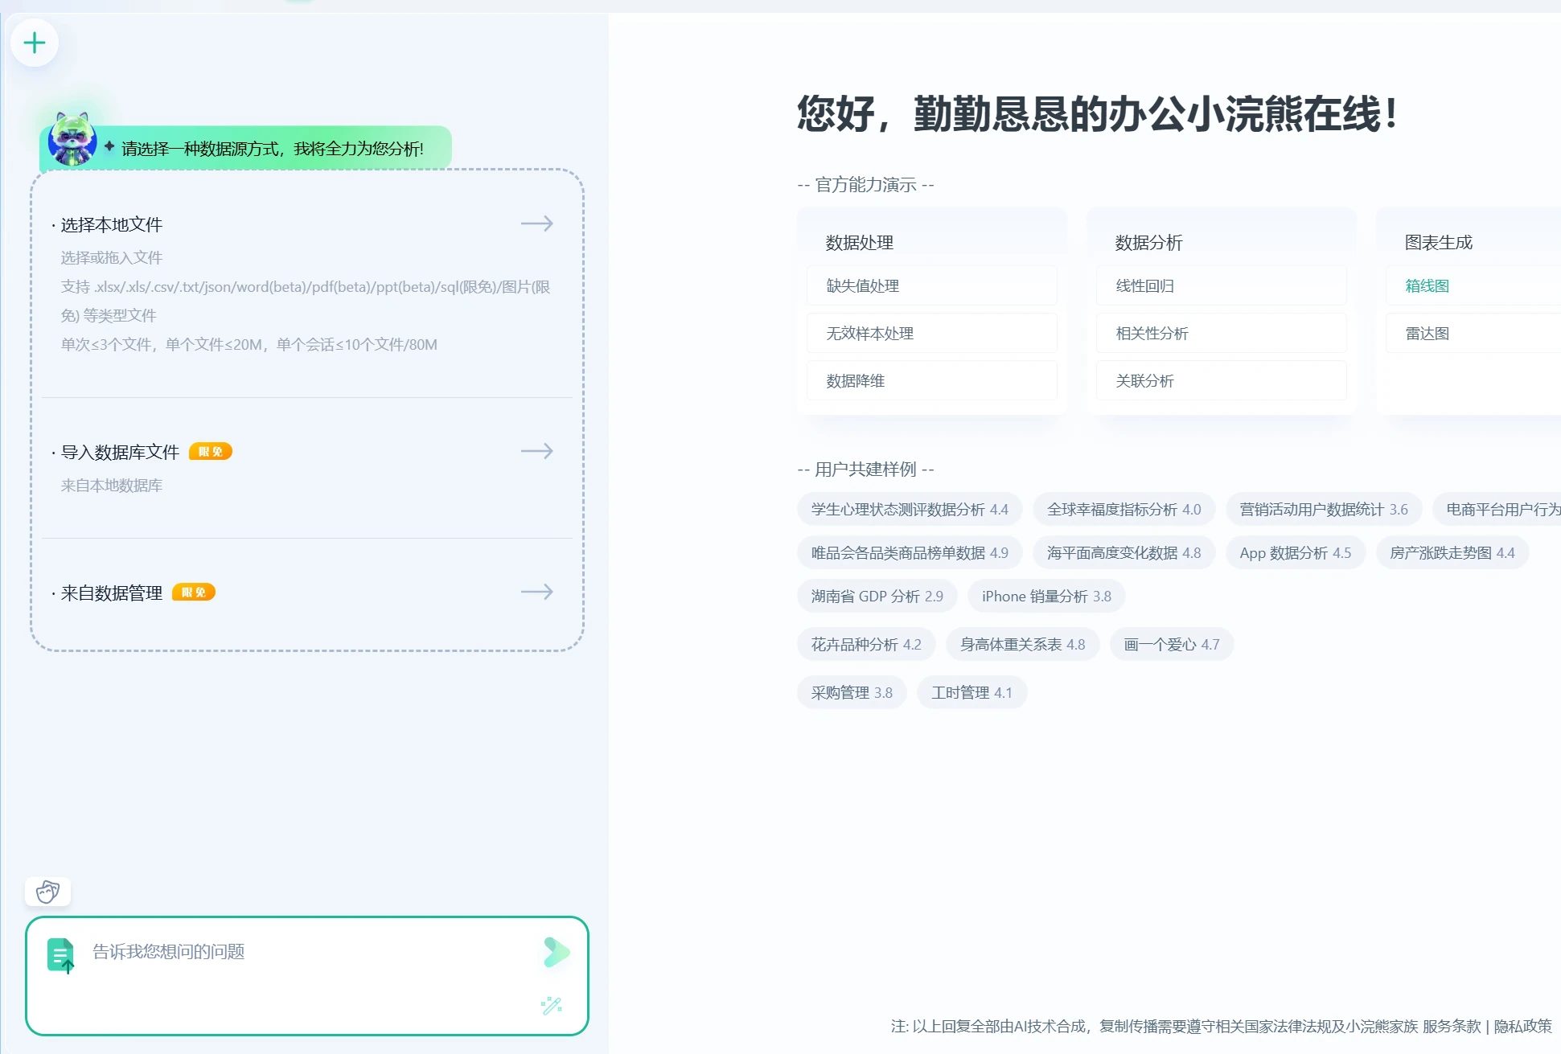1561x1054 pixels.
Task: Click the file upload icon in input box
Action: pos(60,955)
